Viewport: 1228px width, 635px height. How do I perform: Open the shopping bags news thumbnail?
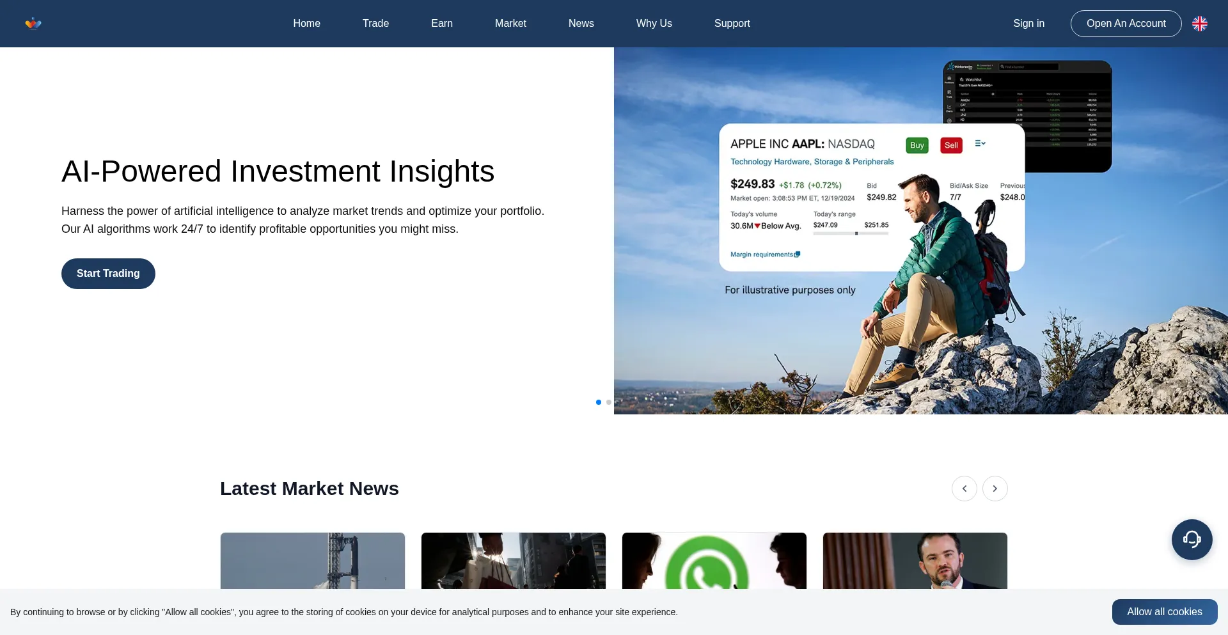514,561
